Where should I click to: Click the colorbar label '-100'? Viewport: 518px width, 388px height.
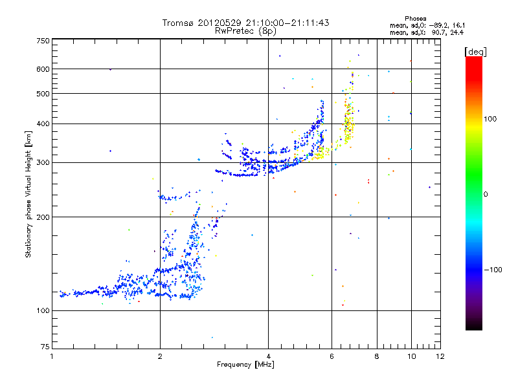[493, 270]
